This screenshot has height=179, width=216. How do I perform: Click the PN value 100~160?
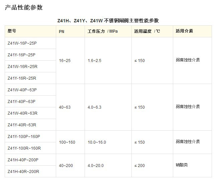pyautogui.click(x=67, y=142)
